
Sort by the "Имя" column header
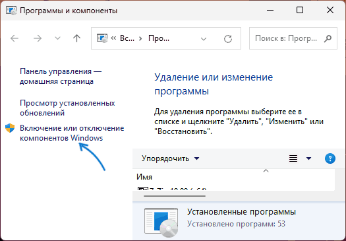(144, 177)
